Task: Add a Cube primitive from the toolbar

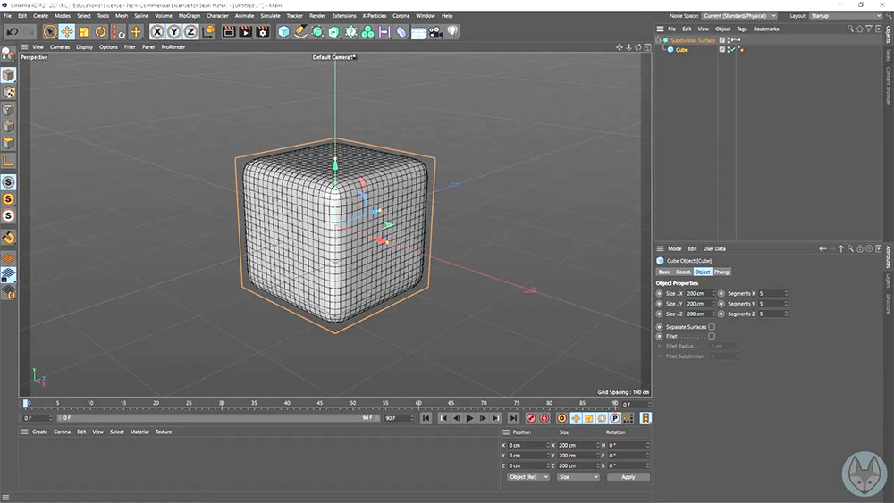Action: click(x=283, y=32)
